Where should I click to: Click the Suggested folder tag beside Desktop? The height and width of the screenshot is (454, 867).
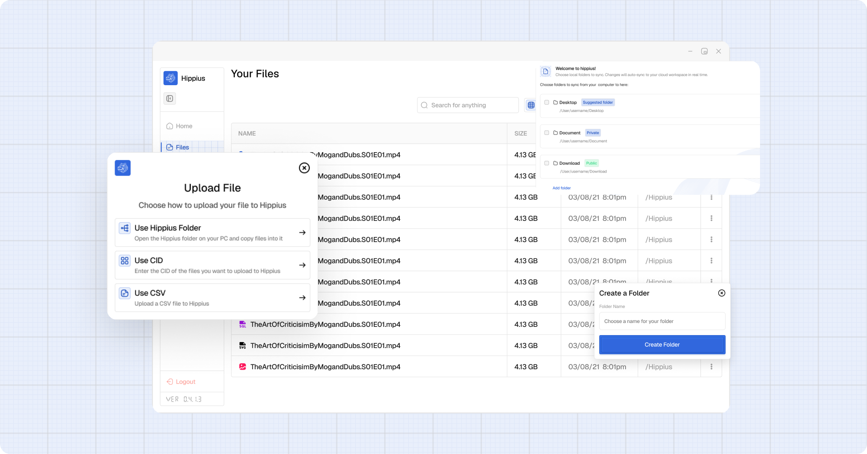[x=598, y=102]
